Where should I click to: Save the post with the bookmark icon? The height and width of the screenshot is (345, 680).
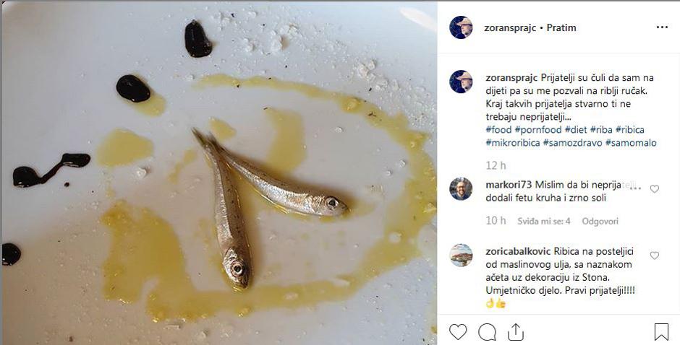pyautogui.click(x=661, y=331)
